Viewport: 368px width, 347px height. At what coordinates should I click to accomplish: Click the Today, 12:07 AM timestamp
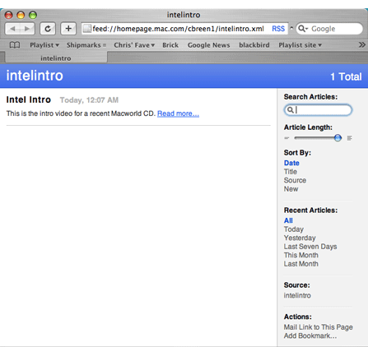[x=89, y=100]
